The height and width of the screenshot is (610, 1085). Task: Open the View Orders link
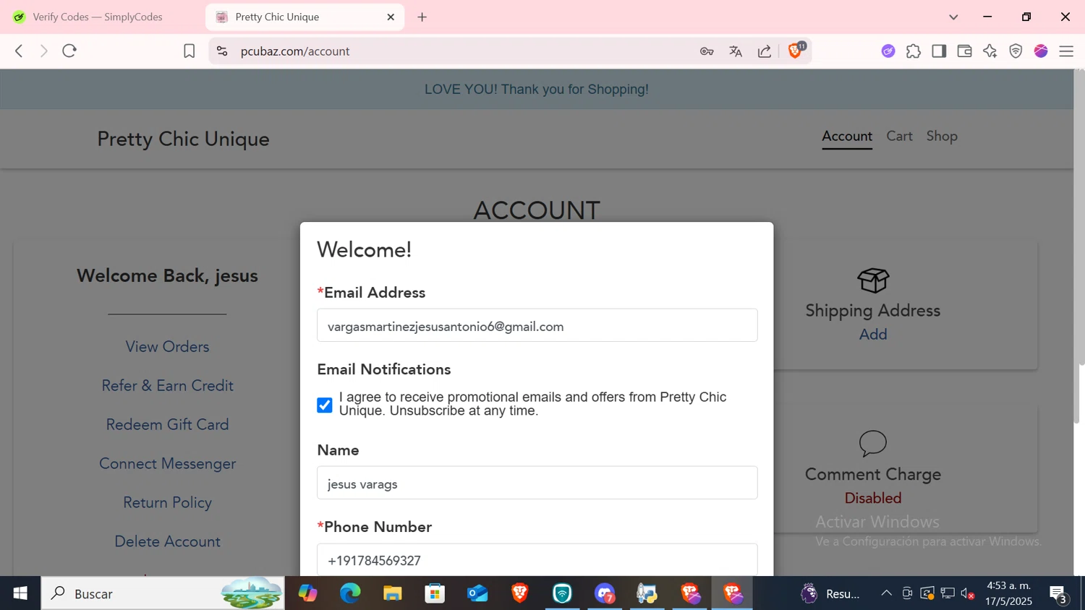click(x=167, y=346)
